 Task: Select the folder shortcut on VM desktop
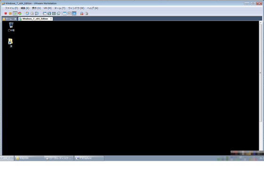[10, 43]
